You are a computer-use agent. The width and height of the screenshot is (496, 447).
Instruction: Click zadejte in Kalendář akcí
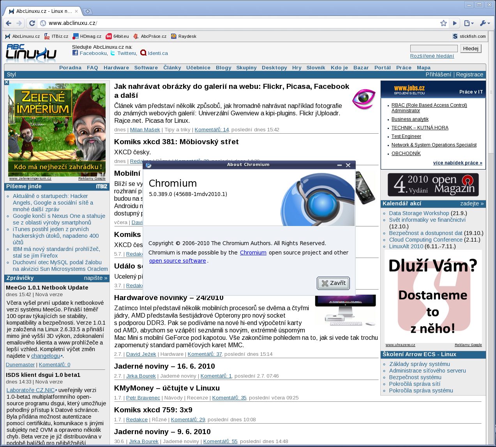[x=472, y=203]
